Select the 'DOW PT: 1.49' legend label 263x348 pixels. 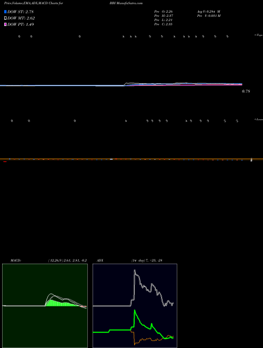(x=21, y=25)
